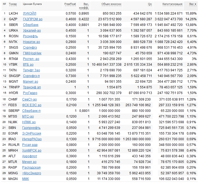Click weight coefficient 0,4222
This screenshot has height=184, width=201.
pyautogui.click(x=84, y=19)
